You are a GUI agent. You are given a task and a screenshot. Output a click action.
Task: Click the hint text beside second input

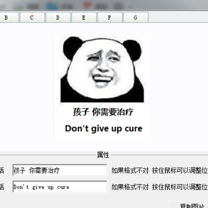159,187
